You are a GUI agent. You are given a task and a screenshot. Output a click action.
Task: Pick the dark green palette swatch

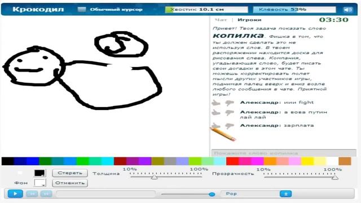(x=45, y=161)
